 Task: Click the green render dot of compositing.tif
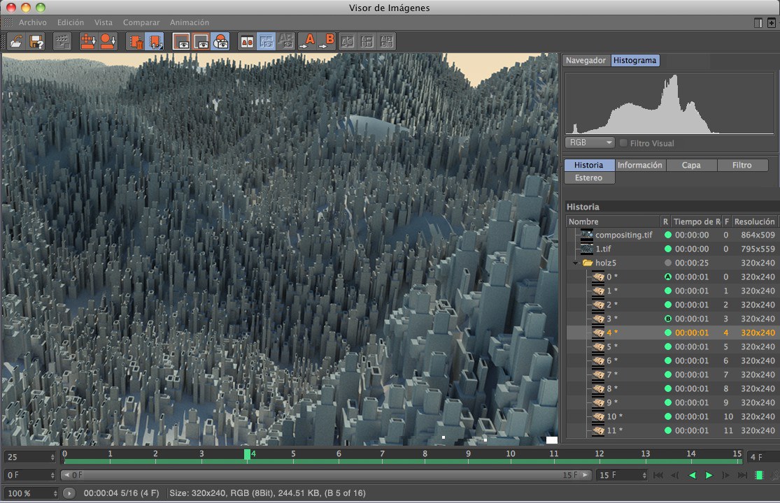667,235
